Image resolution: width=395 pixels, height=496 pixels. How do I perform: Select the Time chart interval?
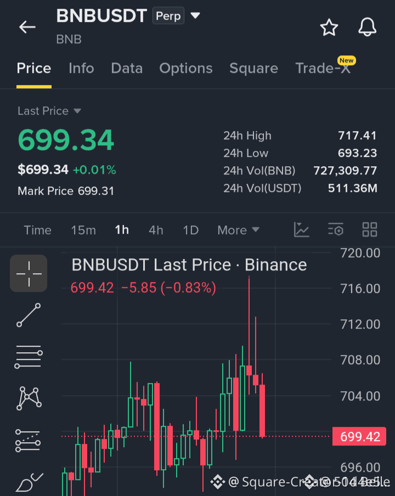[x=38, y=230]
